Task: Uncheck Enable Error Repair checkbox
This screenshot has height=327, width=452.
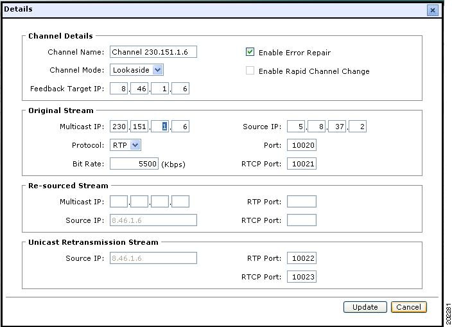Action: 250,52
